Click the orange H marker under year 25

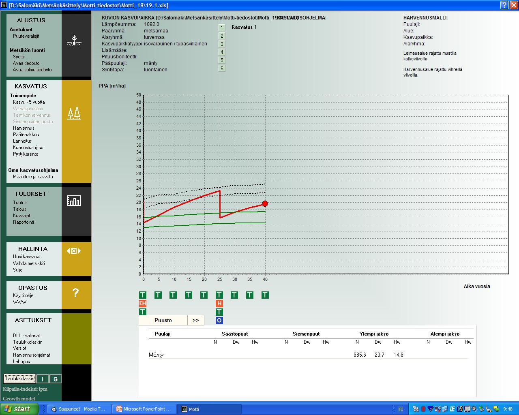(x=219, y=303)
